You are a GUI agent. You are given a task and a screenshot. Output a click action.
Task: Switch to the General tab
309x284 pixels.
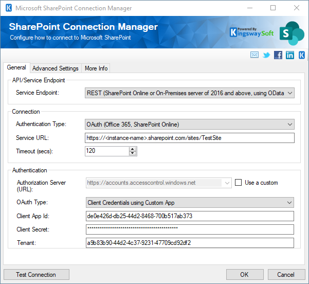[16, 67]
